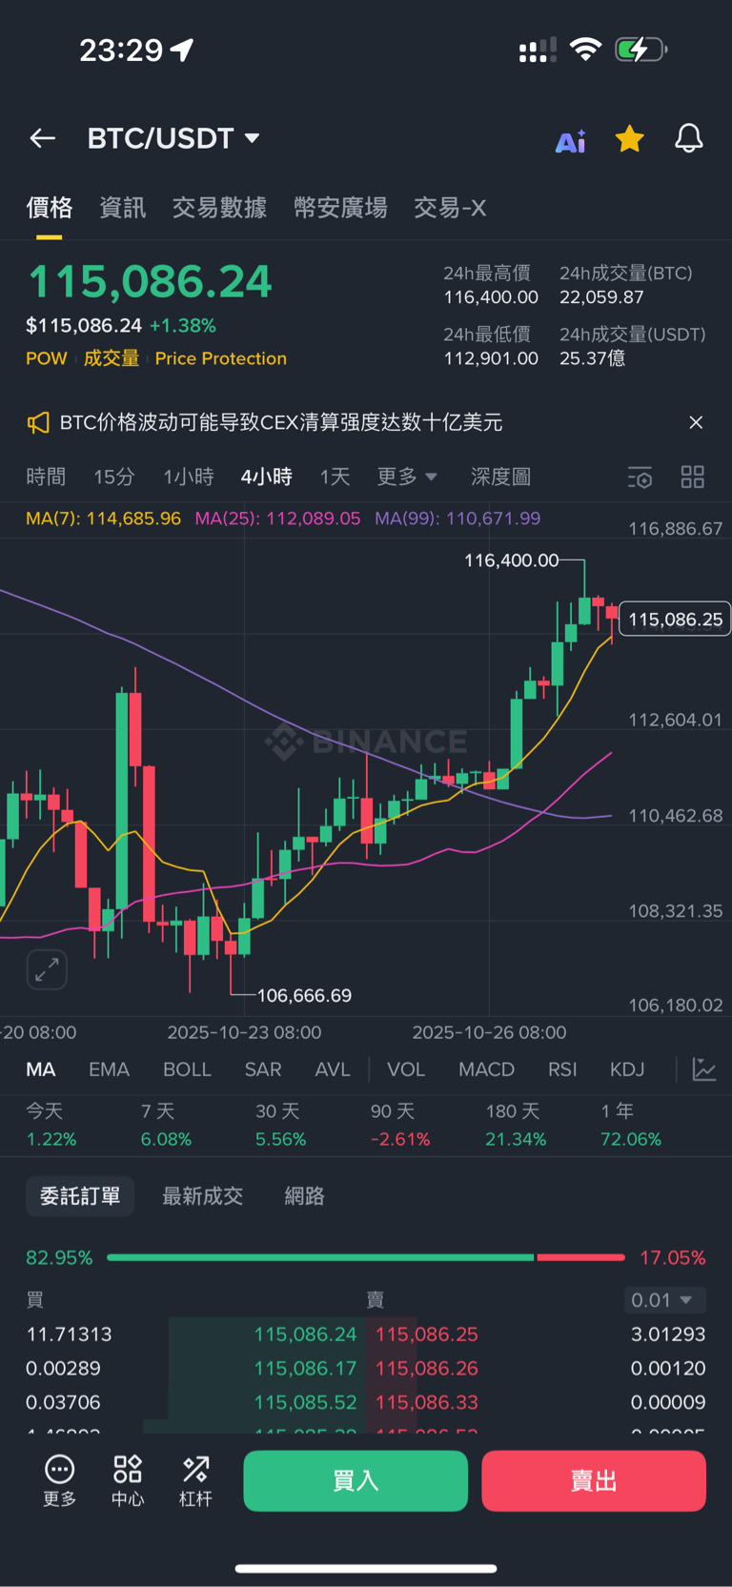Dismiss the BTC announcement banner
This screenshot has width=732, height=1587.
(696, 423)
